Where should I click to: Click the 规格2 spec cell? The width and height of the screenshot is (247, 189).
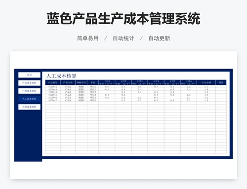[x=82, y=89]
